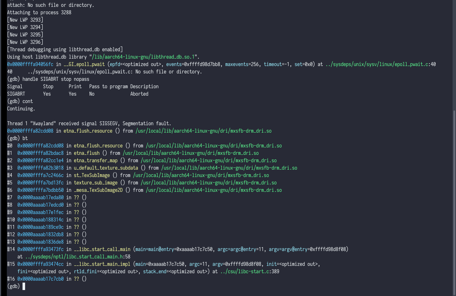Click address 0x0000aaaab17eda80 in frame #7

click(x=40, y=198)
